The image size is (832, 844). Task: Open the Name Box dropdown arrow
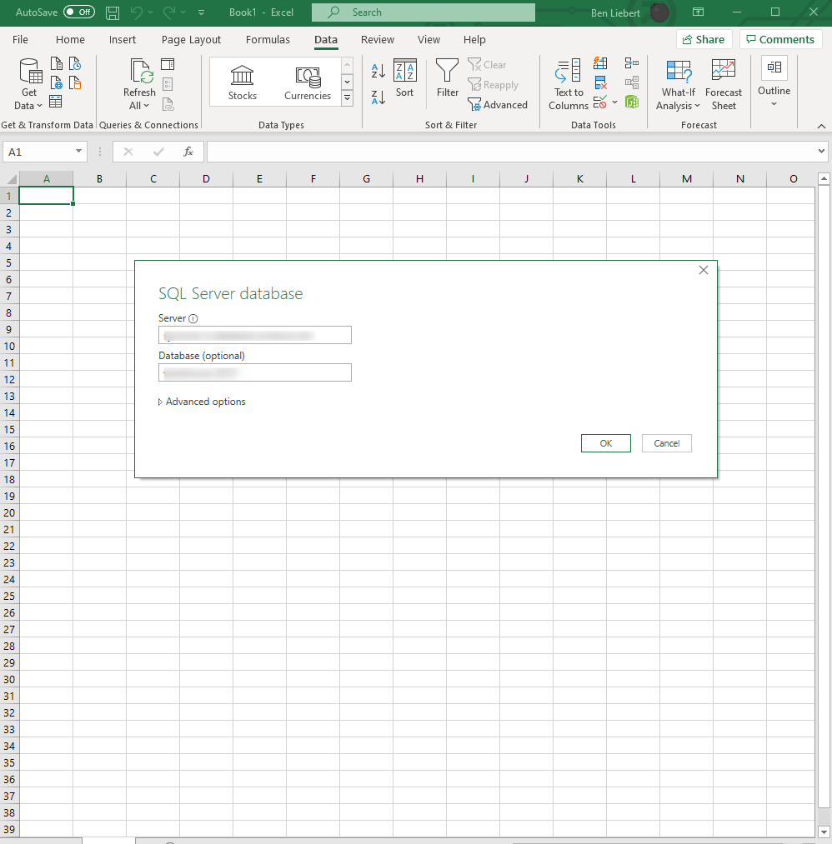pos(79,152)
